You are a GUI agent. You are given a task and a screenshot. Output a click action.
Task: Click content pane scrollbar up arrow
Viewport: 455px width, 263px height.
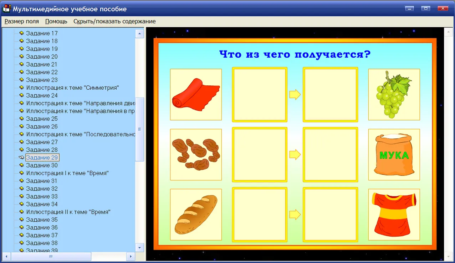point(448,32)
